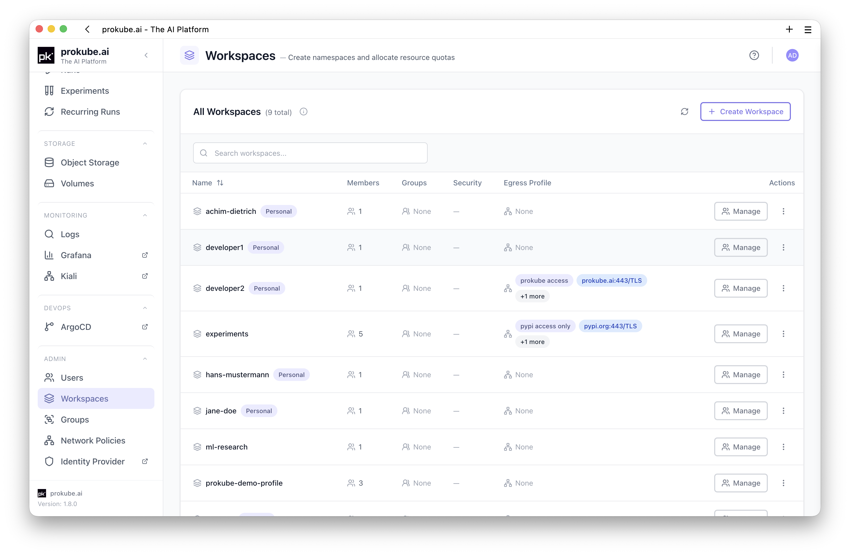Image resolution: width=850 pixels, height=555 pixels.
Task: Open kebab menu for ml-research row
Action: [x=784, y=447]
